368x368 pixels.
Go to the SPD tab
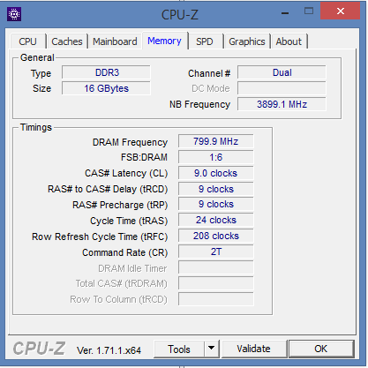205,41
